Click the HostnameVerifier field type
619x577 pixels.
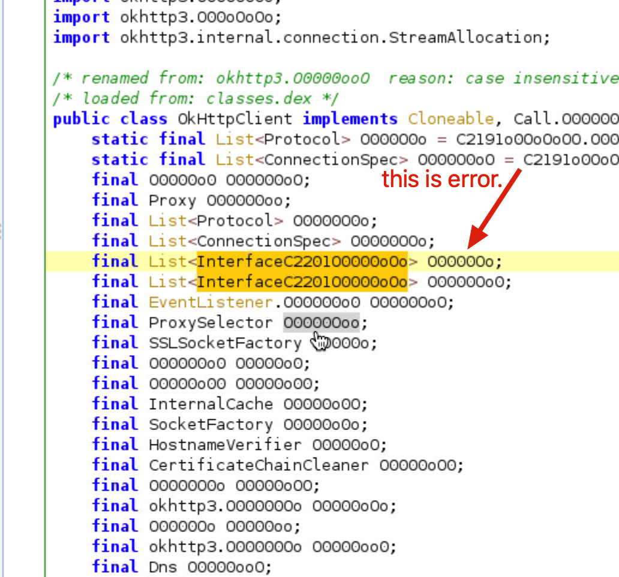click(226, 445)
